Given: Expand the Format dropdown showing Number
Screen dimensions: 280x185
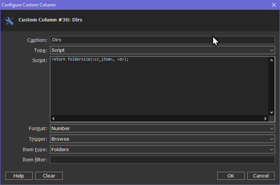Looking at the screenshot, I should 162,128.
